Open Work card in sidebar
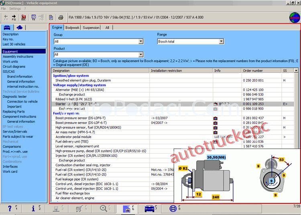Viewport: 301px width, 215px height. pyautogui.click(x=10, y=171)
